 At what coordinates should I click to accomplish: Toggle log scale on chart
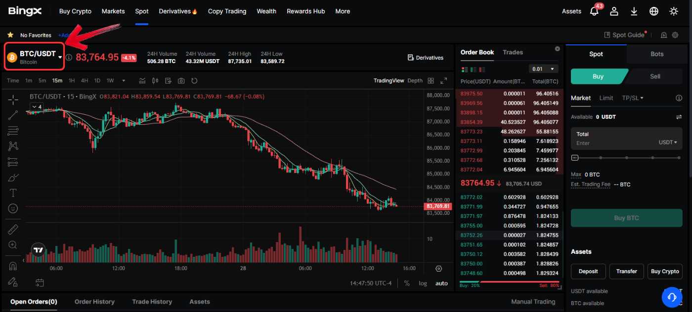(423, 283)
